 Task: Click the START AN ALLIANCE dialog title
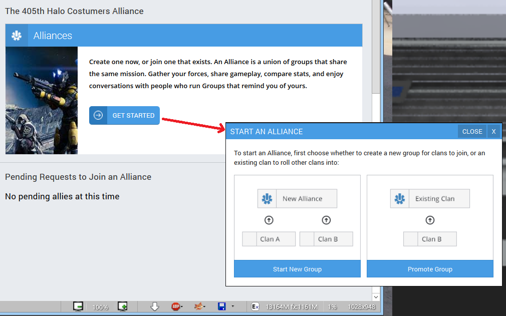[267, 132]
